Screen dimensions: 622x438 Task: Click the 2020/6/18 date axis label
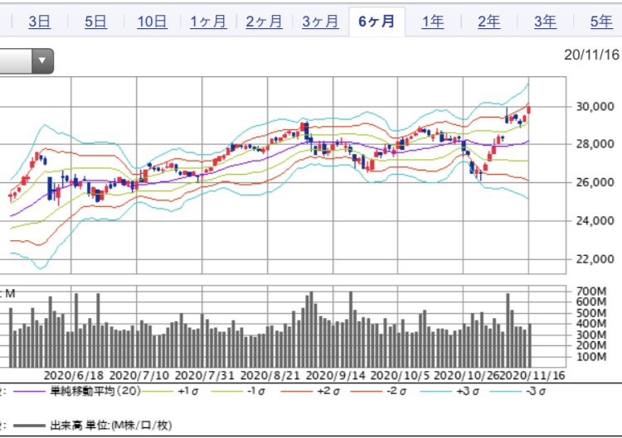pos(74,375)
